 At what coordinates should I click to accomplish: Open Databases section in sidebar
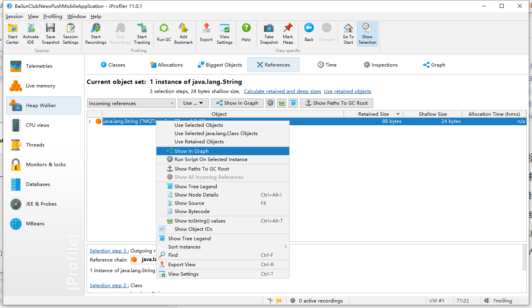point(44,184)
